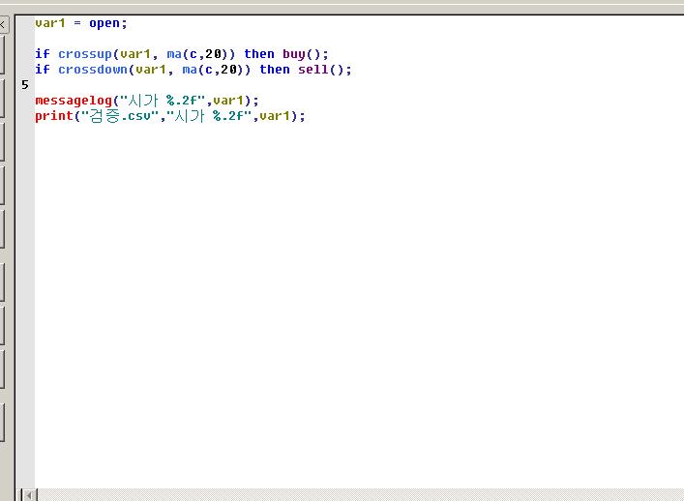Click the left panel collapse arrow button

coord(3,25)
